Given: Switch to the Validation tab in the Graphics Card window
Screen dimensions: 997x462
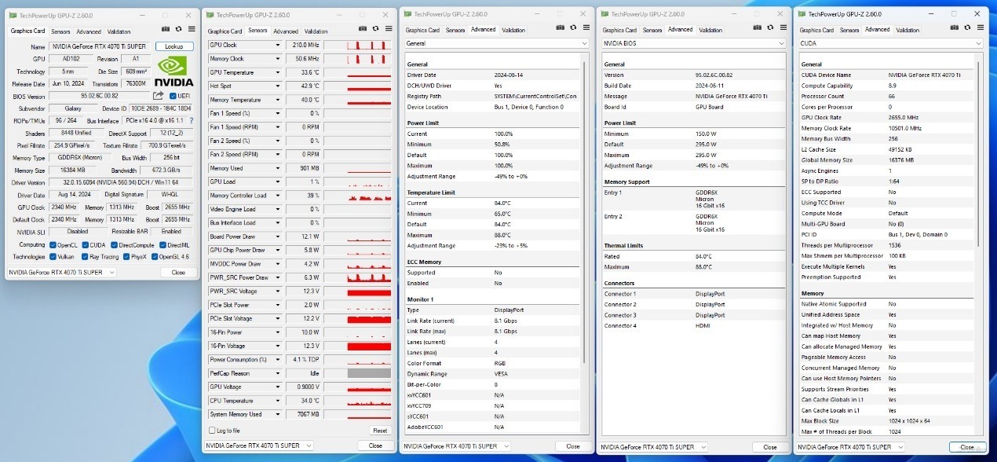Looking at the screenshot, I should pos(119,31).
